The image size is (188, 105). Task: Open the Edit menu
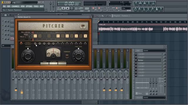pyautogui.click(x=9, y=6)
